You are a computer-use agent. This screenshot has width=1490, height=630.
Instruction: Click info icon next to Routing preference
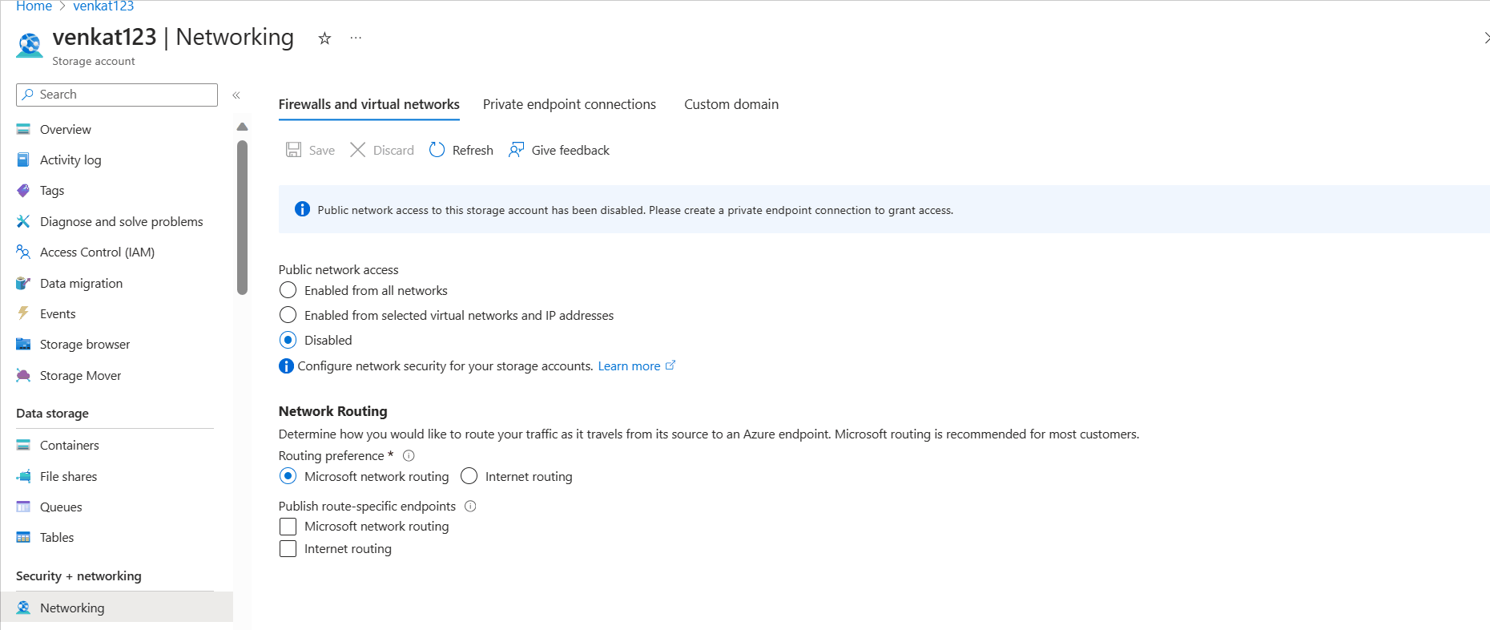[x=409, y=455]
